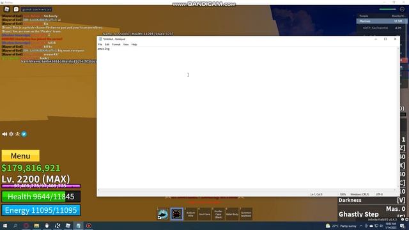Equip the Acidum Rifle hotbar slot
Screen dimensions: 409x230
[190, 214]
